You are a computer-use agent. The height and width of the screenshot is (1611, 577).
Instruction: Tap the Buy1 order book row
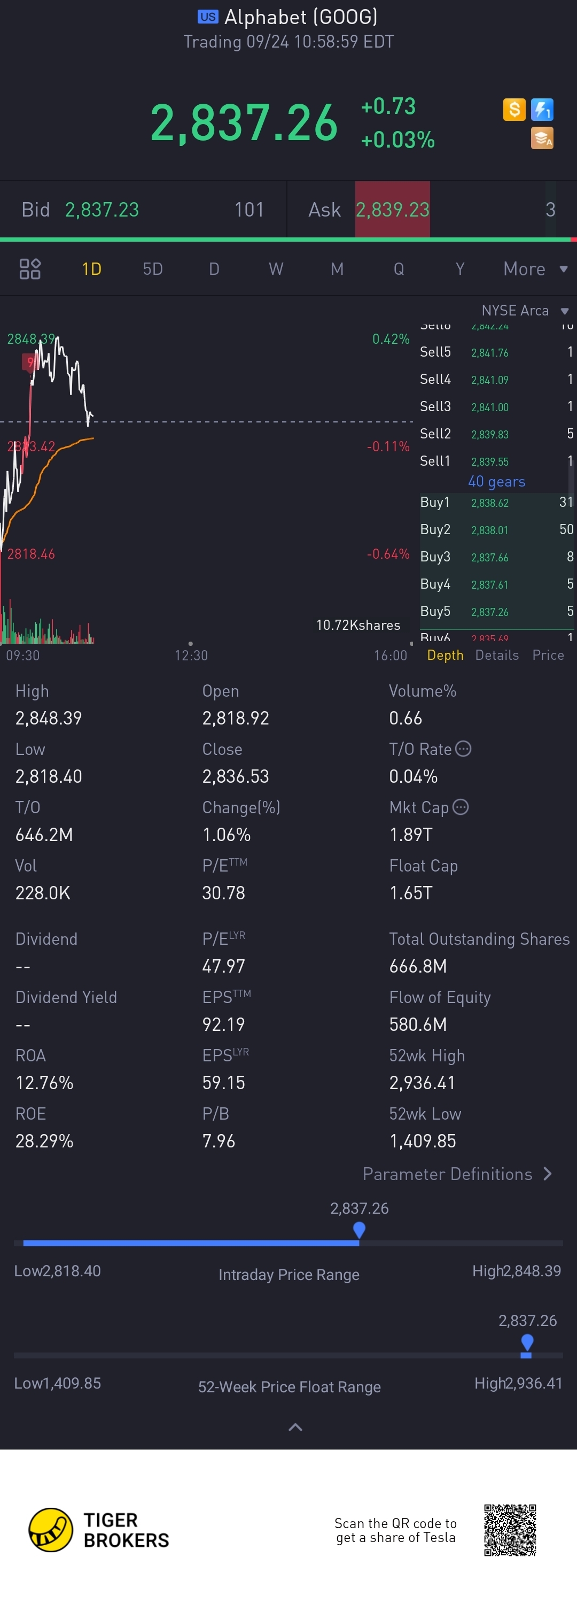coord(497,502)
